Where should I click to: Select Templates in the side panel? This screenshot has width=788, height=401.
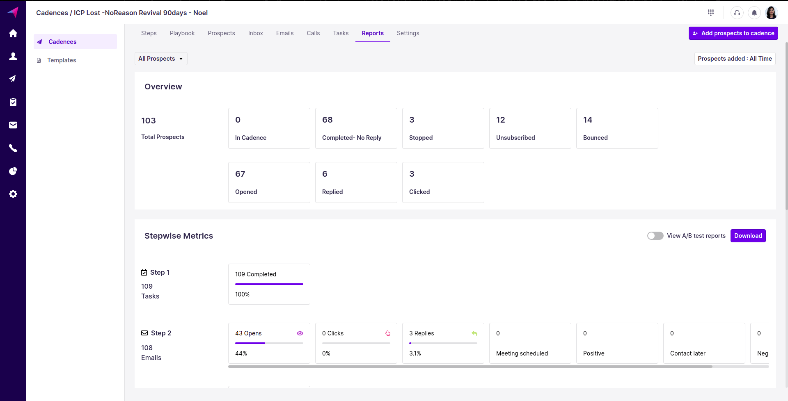(x=62, y=60)
